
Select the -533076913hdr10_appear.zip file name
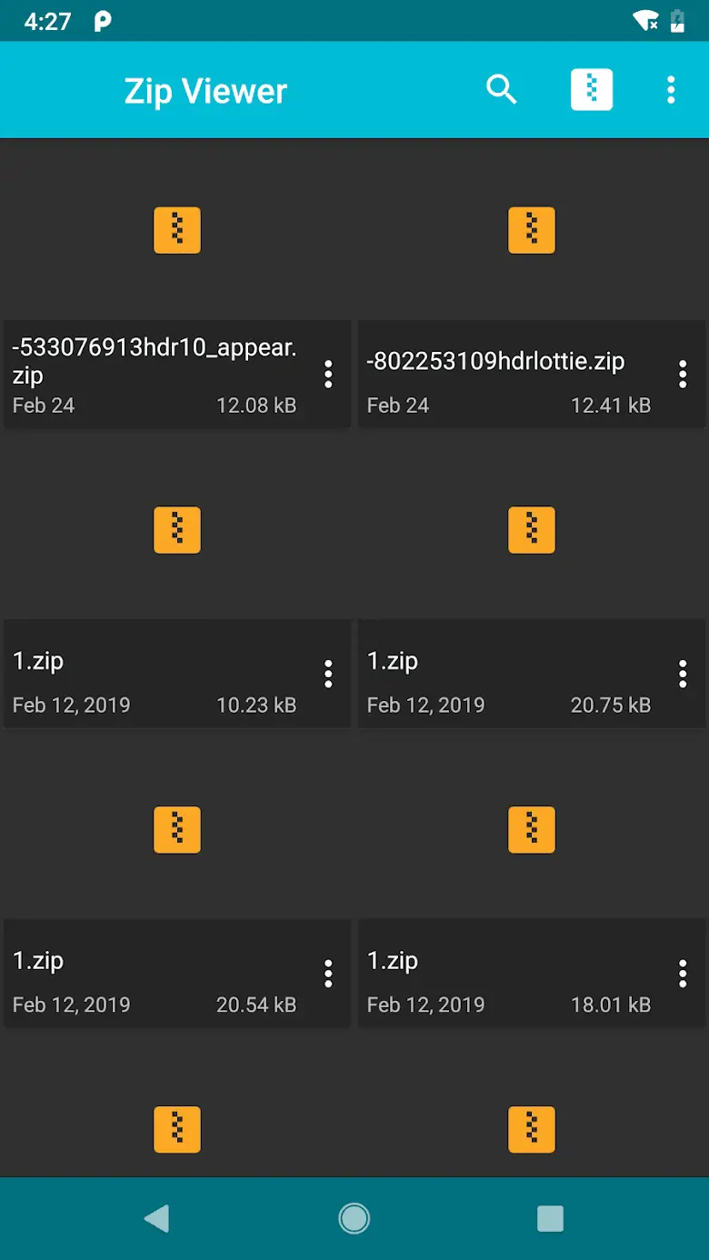point(155,361)
